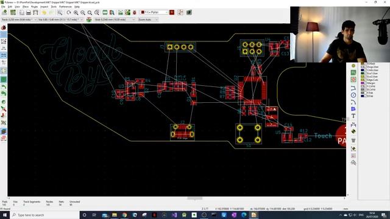Click the Zoom to Selection icon

(97, 12)
